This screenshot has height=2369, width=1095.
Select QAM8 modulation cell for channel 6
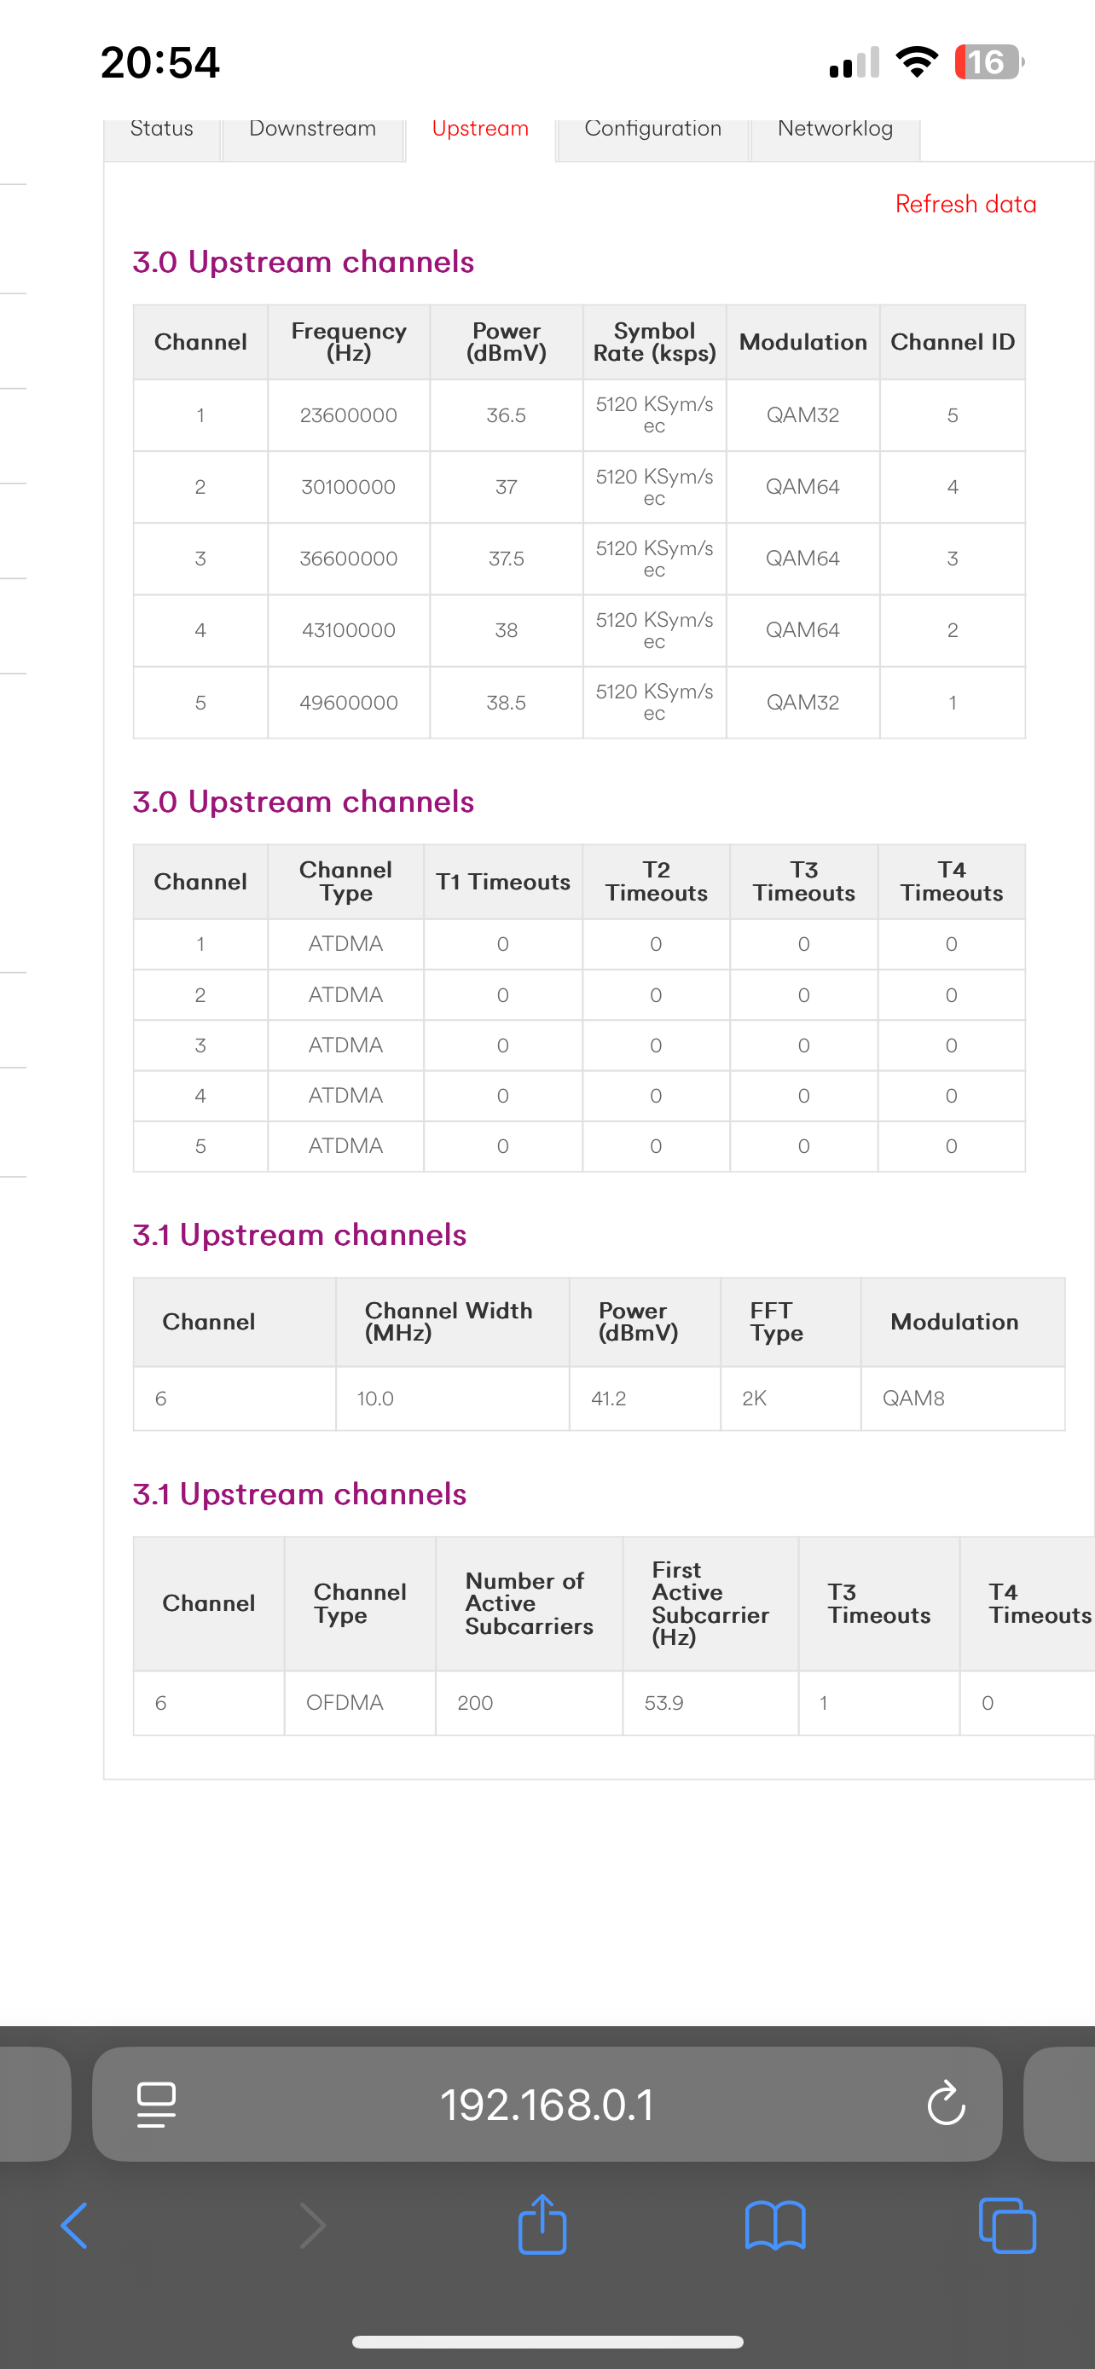click(963, 1398)
